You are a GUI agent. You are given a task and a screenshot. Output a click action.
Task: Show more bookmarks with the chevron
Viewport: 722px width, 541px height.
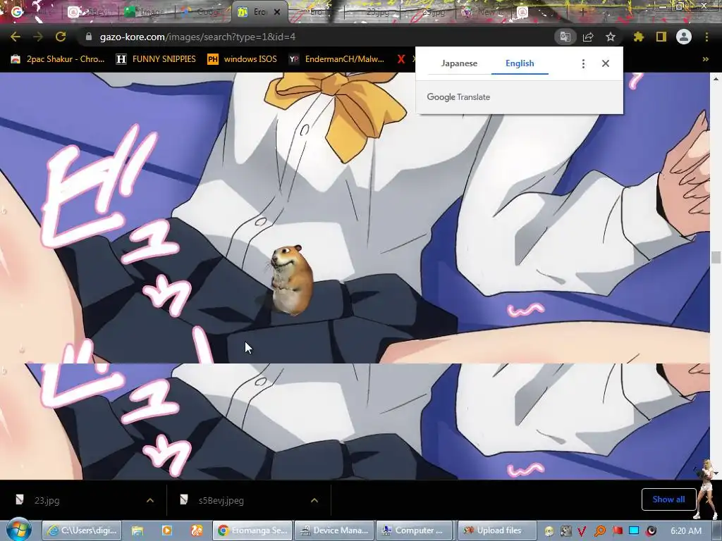[x=705, y=59]
